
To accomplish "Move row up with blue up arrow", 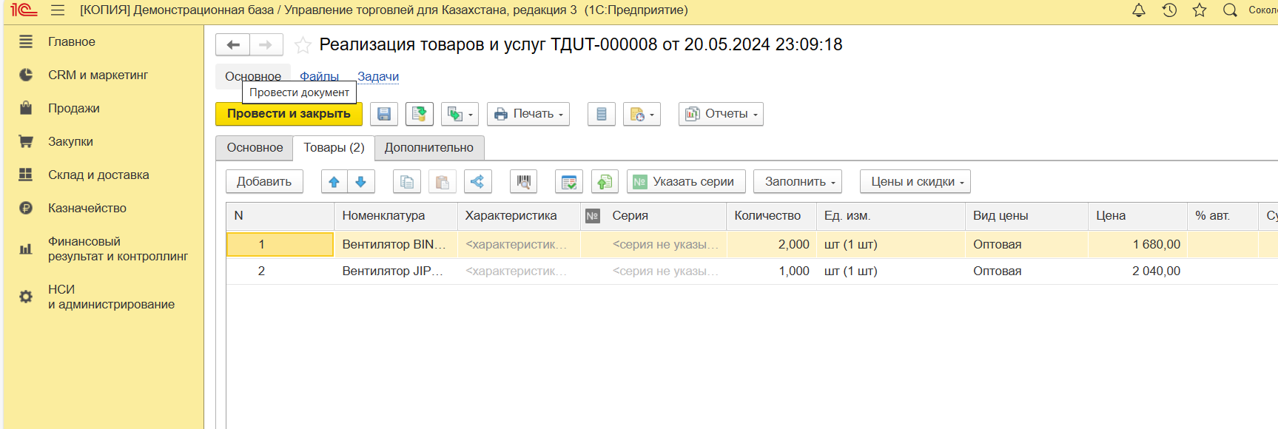I will click(x=334, y=182).
